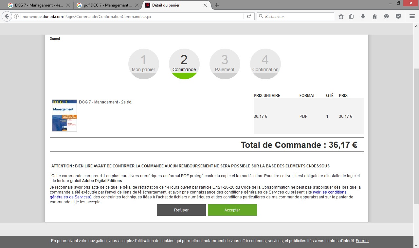
Task: Open the Firefox hamburger menu
Action: pyautogui.click(x=412, y=16)
